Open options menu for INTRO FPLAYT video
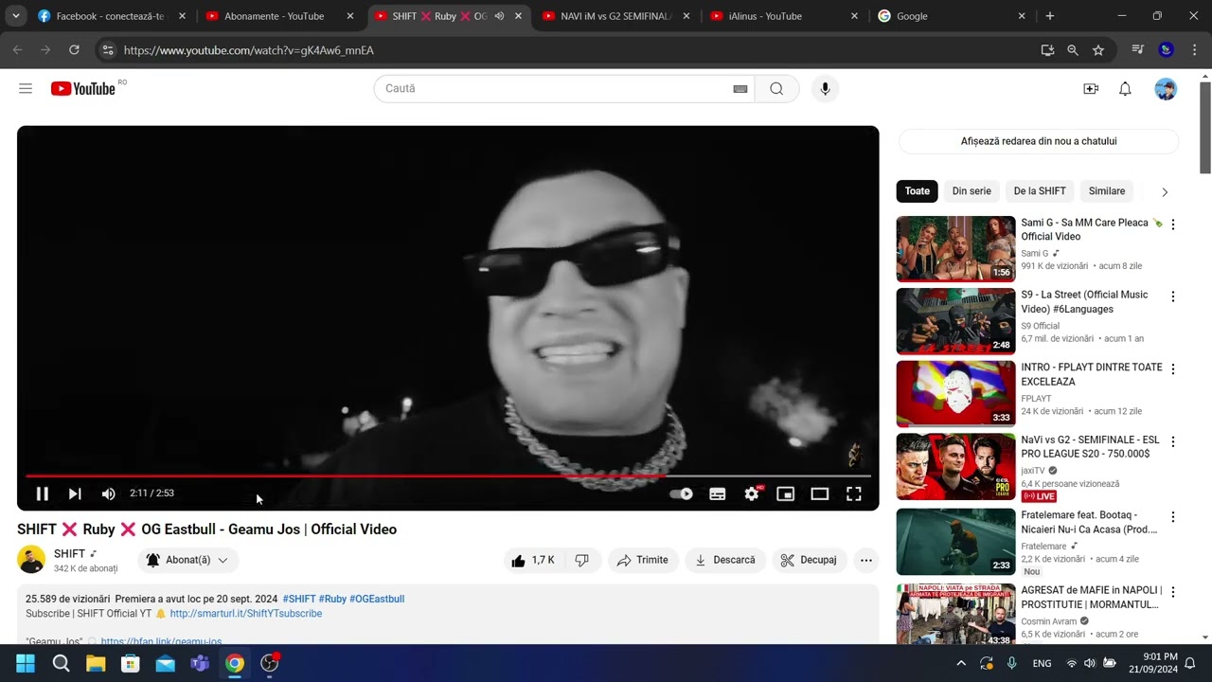 pos(1172,369)
